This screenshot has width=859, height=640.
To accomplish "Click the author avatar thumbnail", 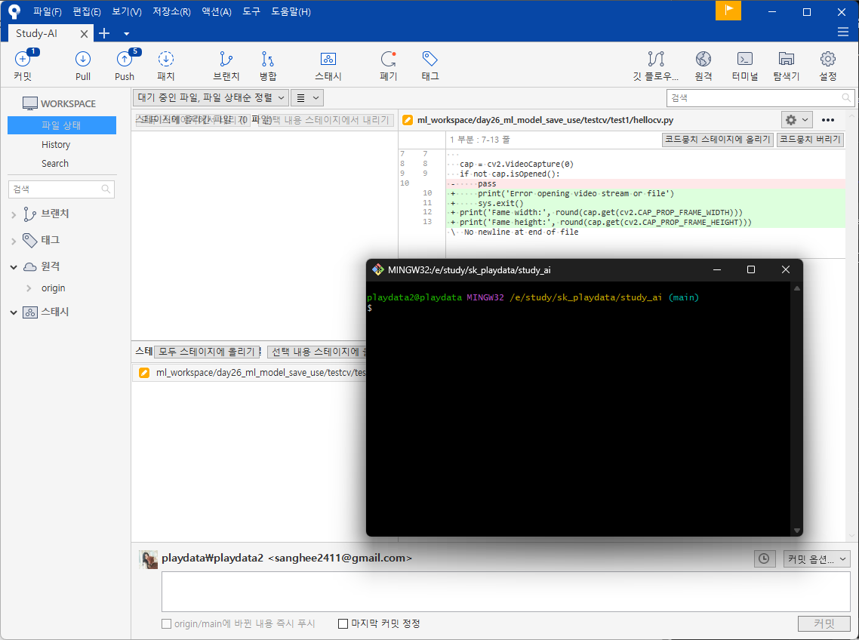I will point(148,559).
